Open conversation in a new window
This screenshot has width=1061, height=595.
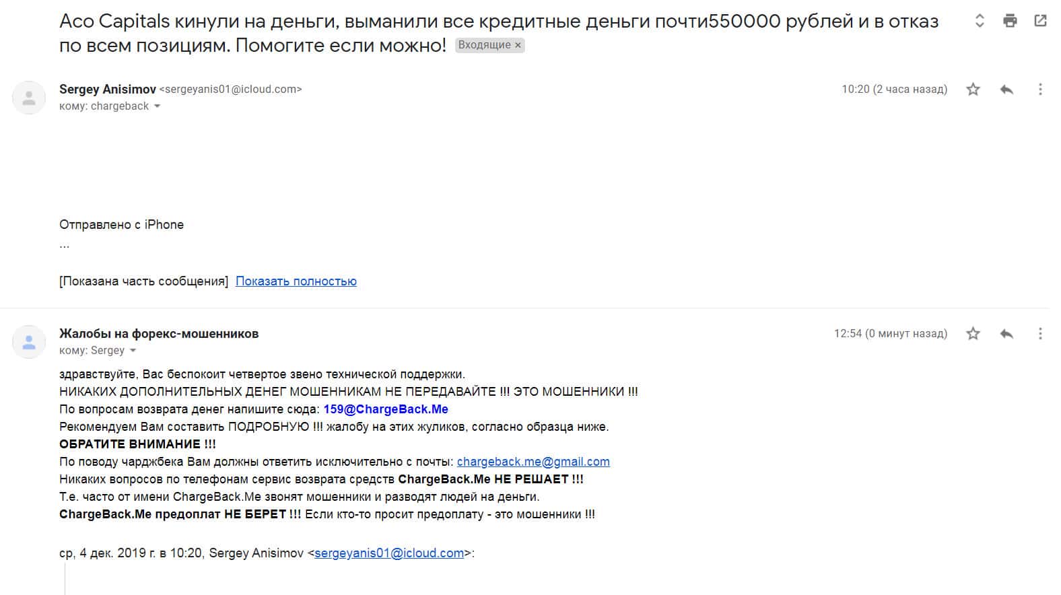coord(1040,21)
